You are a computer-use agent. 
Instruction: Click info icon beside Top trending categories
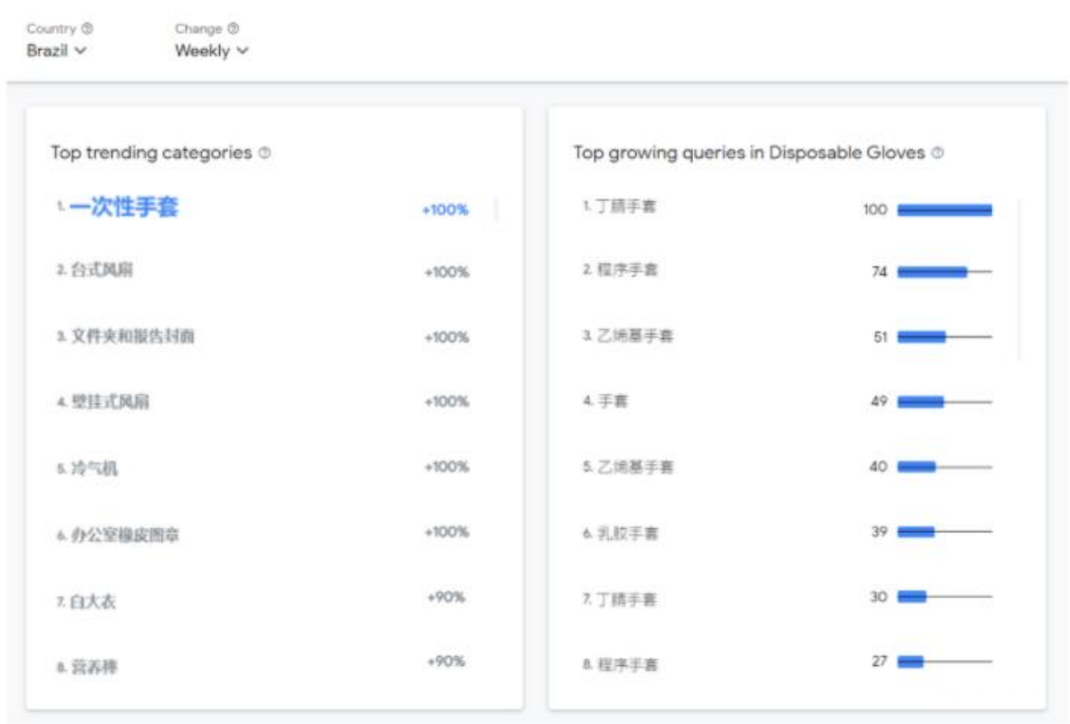pos(265,153)
